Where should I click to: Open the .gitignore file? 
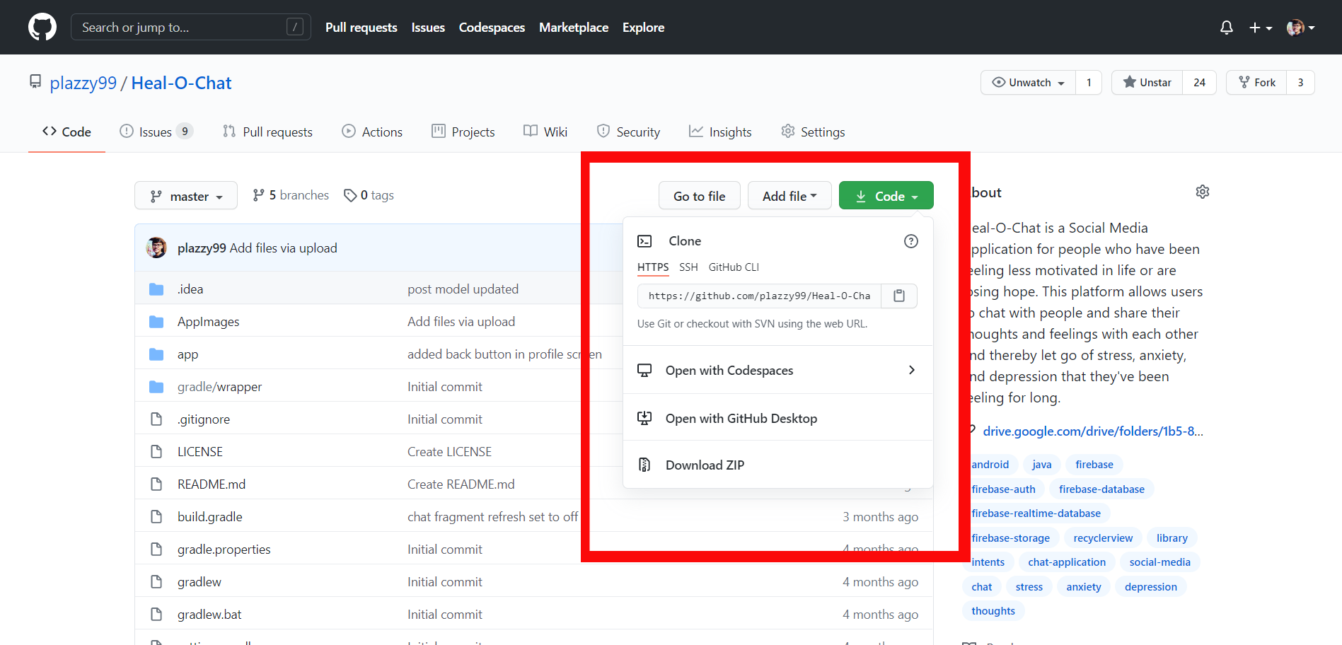204,419
